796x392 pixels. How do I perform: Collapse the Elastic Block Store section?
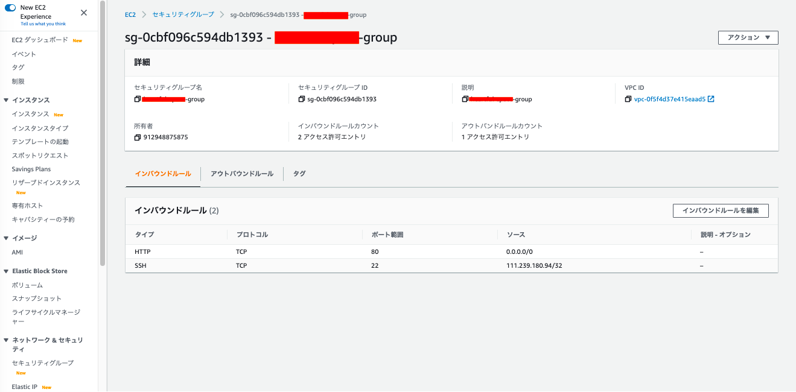pyautogui.click(x=6, y=271)
